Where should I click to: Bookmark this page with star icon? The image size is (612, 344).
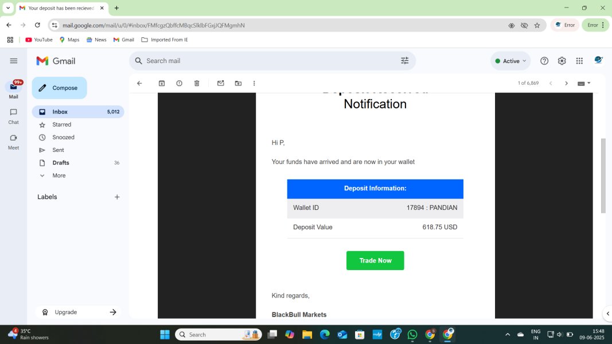537,25
